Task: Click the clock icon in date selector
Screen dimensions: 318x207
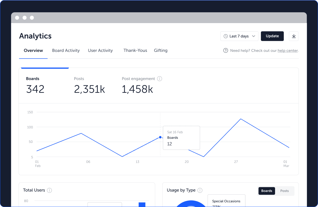Action: point(226,36)
